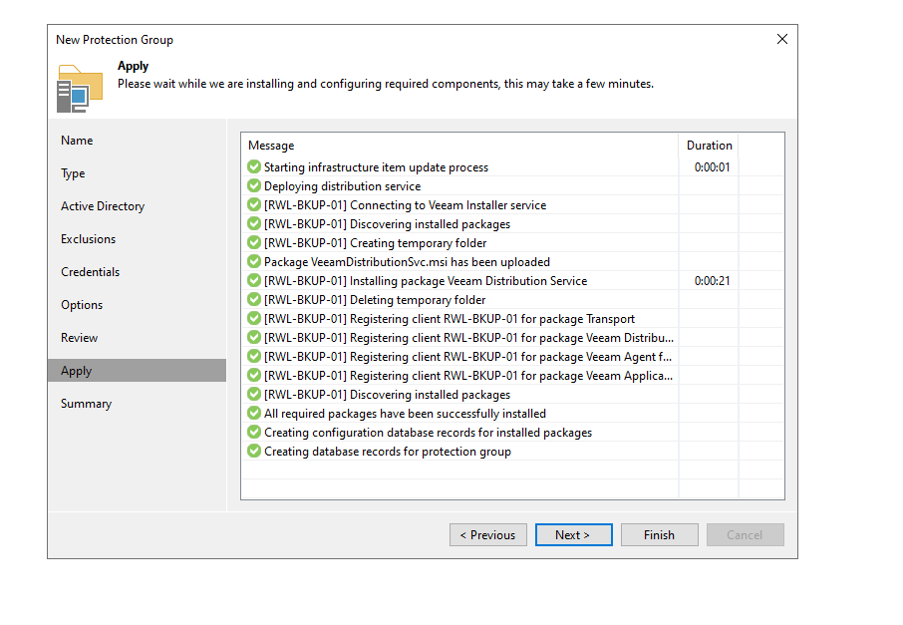This screenshot has width=903, height=625.
Task: Click check icon for package Veeam Agent f... row
Action: tap(254, 357)
